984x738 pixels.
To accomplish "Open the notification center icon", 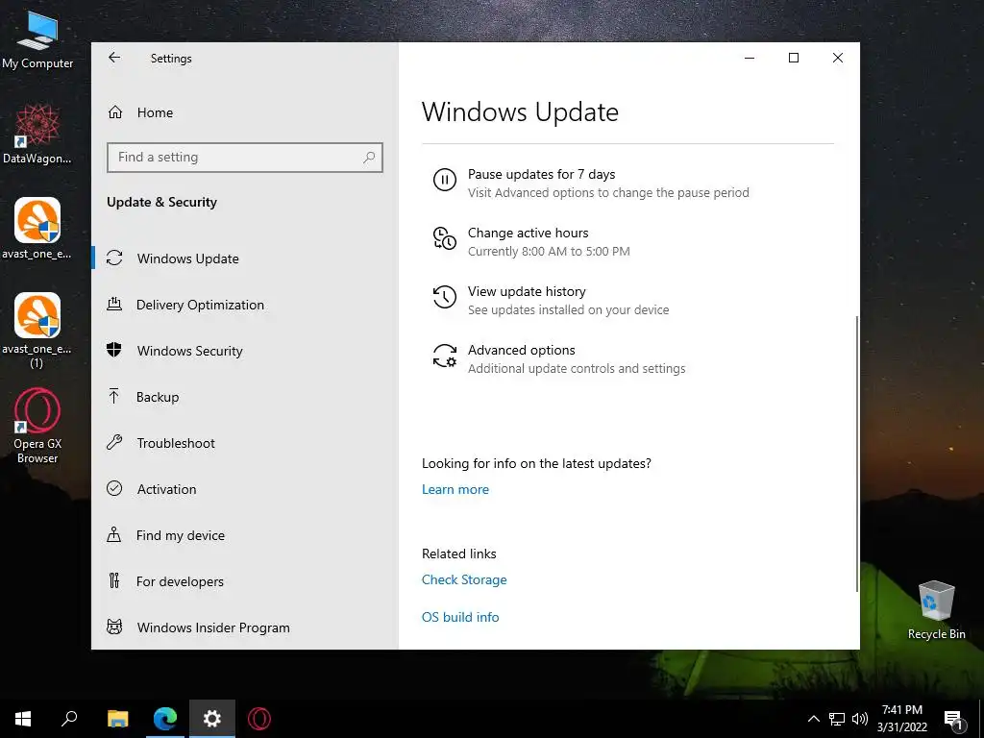I will click(953, 720).
